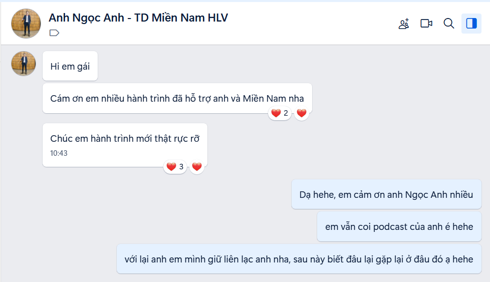This screenshot has width=490, height=282.
Task: Select the "Dạ hehe, em cảm ơn anh" message
Action: 386,194
